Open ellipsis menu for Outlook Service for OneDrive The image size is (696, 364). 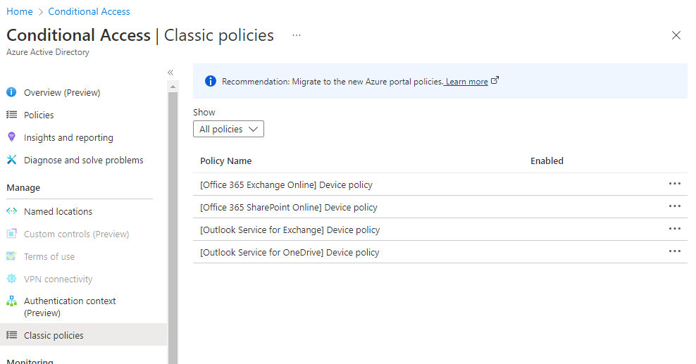point(674,251)
